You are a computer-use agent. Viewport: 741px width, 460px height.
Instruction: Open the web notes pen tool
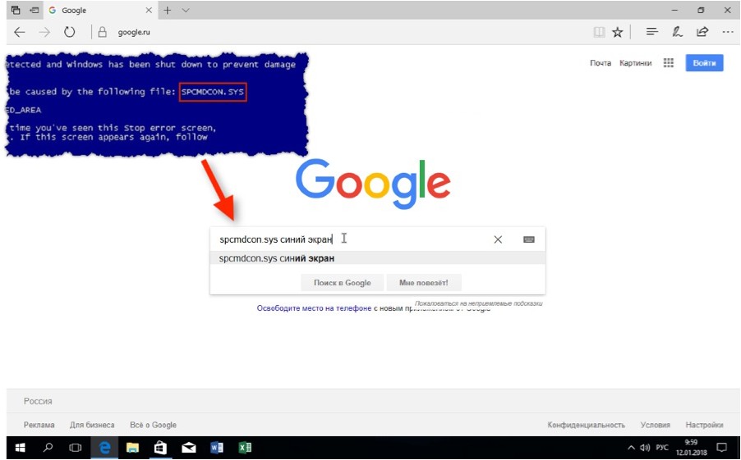coord(677,32)
